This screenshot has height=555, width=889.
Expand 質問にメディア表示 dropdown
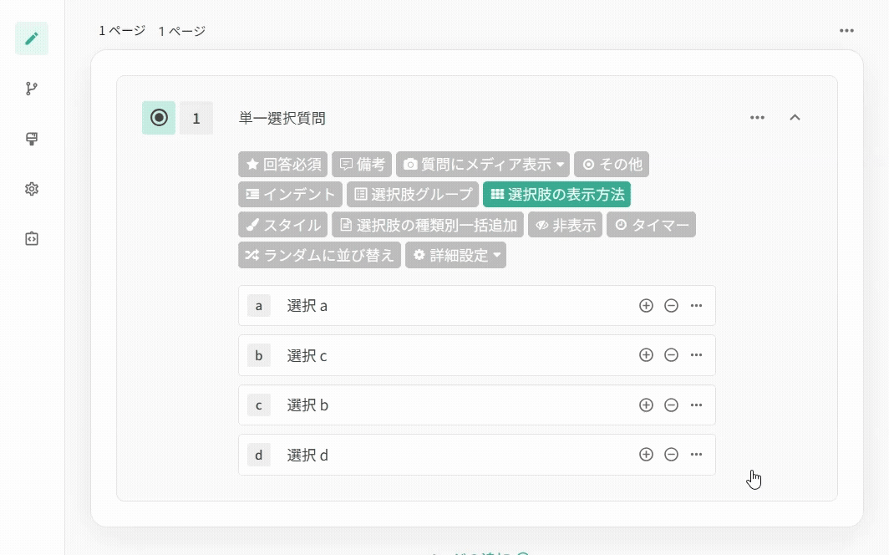(483, 165)
